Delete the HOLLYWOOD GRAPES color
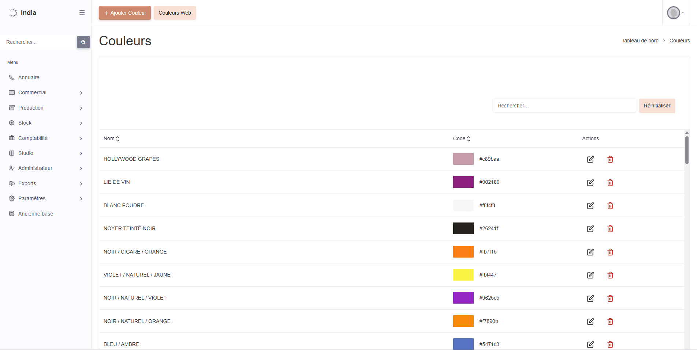The height and width of the screenshot is (350, 697). [x=610, y=159]
